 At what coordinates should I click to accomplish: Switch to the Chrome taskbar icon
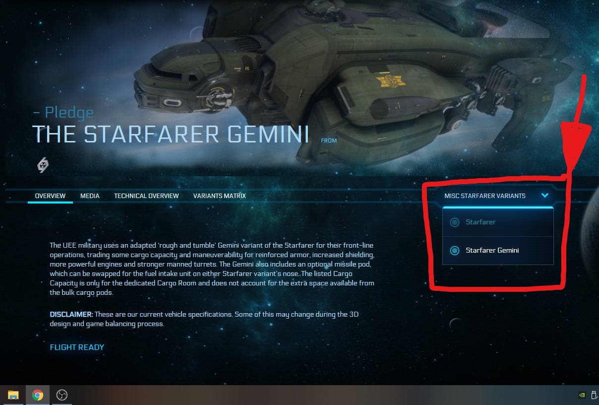pos(37,395)
